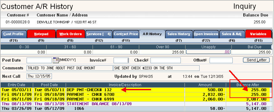
Task: Open the red Notepad tab
Action: point(41,34)
